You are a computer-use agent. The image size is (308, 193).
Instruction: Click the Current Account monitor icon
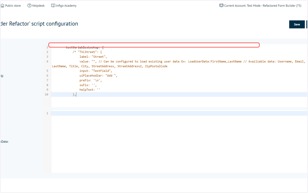tap(221, 5)
